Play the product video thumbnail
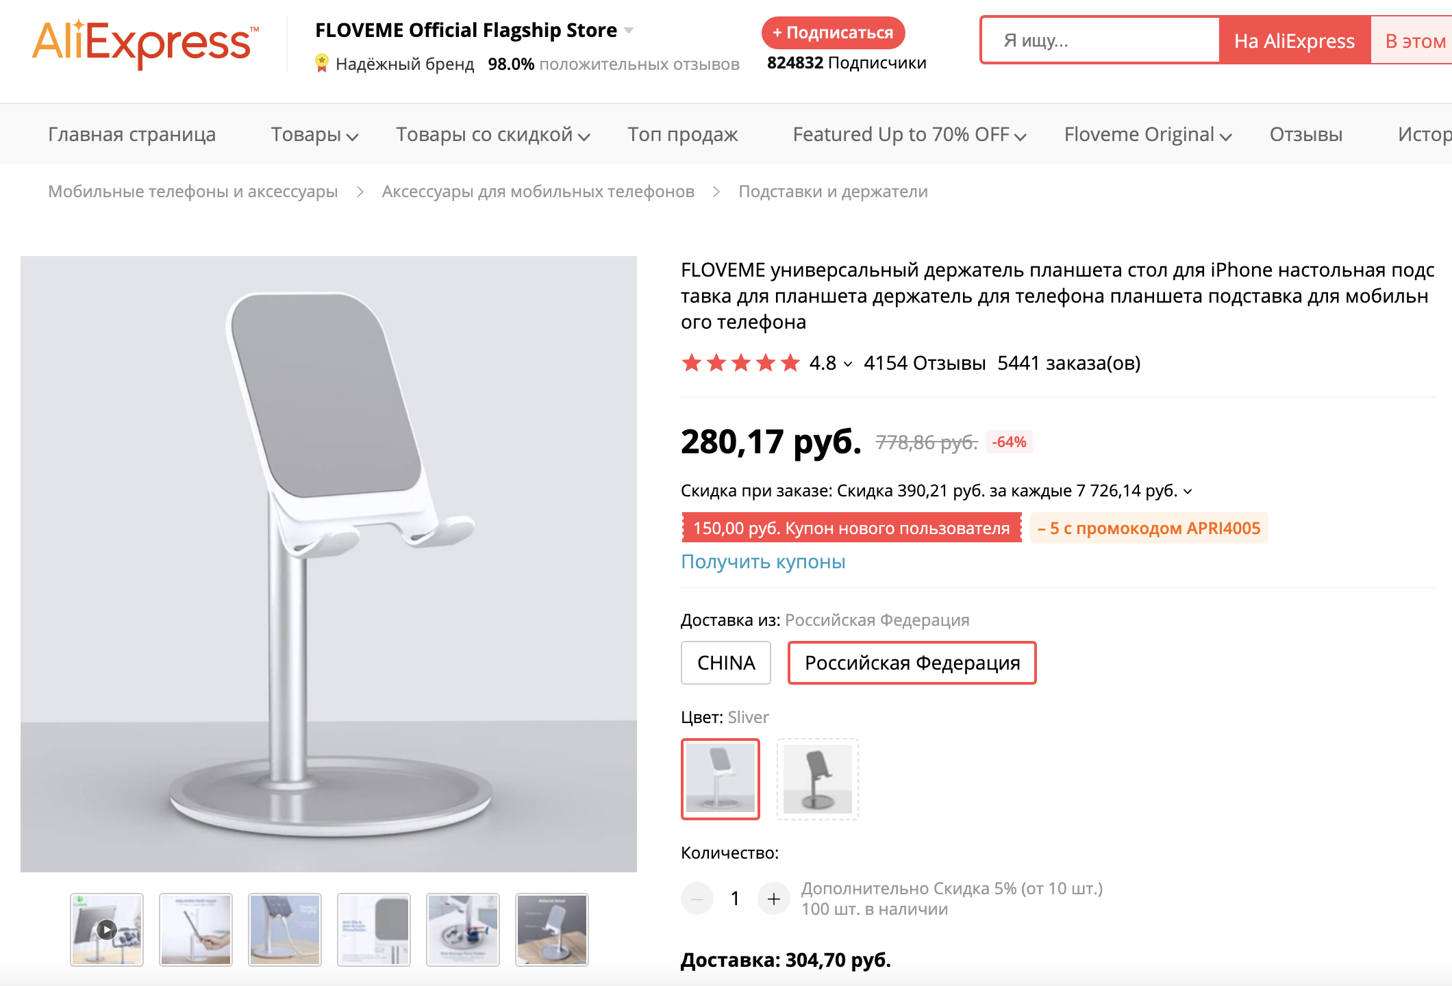This screenshot has width=1452, height=986. (x=107, y=929)
